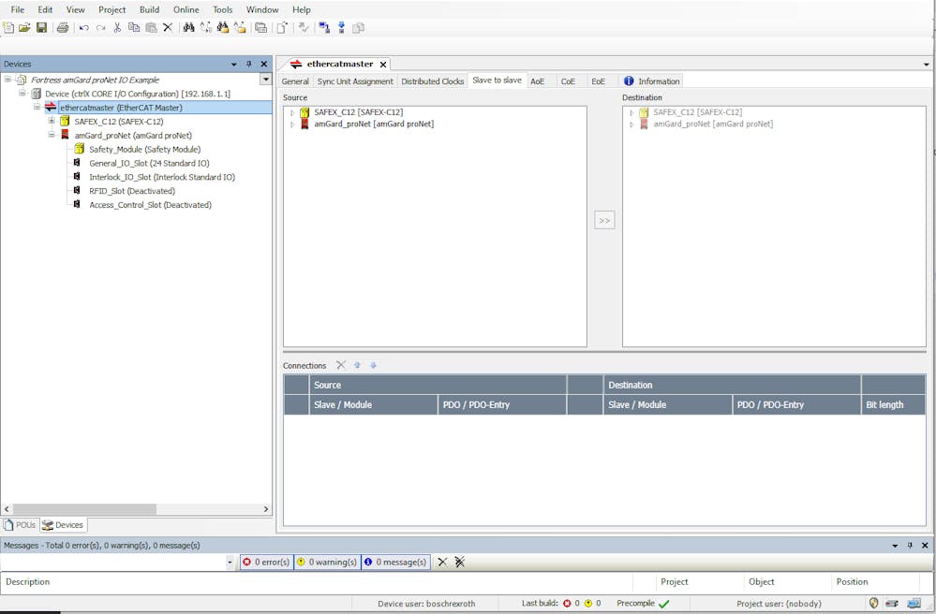Clear all messages with crossed-list icon
This screenshot has width=936, height=614.
click(460, 562)
